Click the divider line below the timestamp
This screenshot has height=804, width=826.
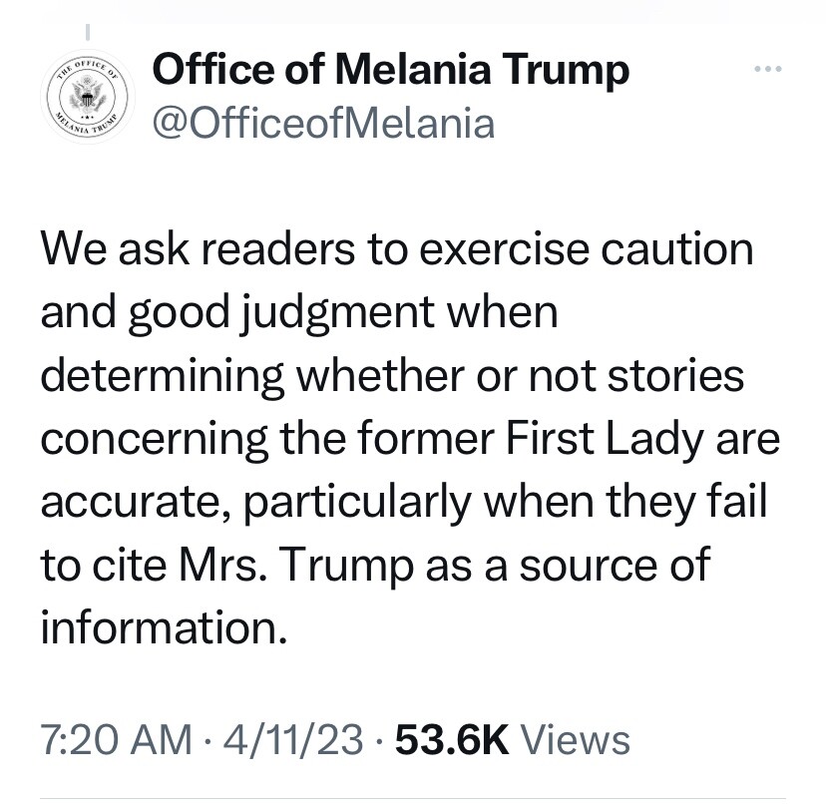[x=413, y=799]
